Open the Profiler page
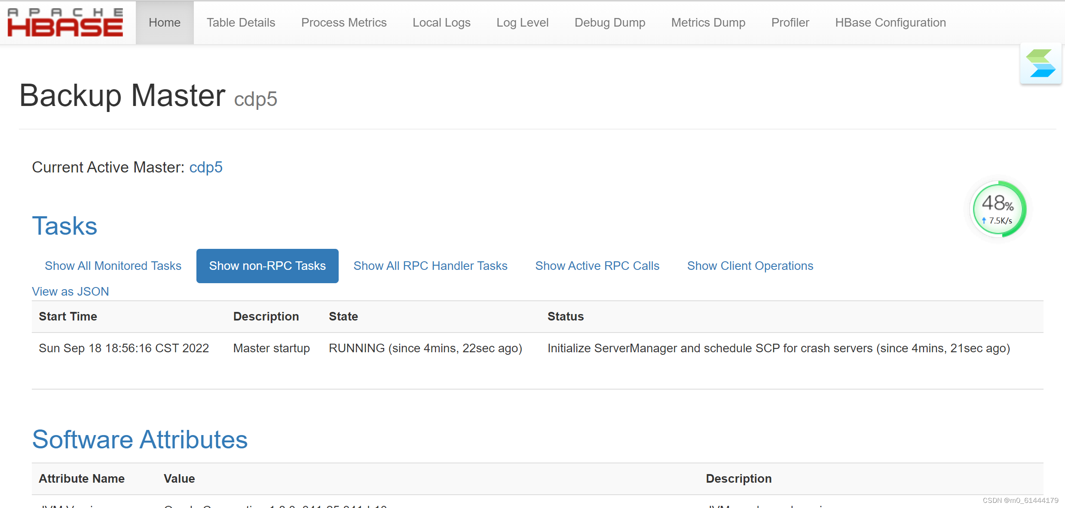1065x508 pixels. (x=790, y=22)
